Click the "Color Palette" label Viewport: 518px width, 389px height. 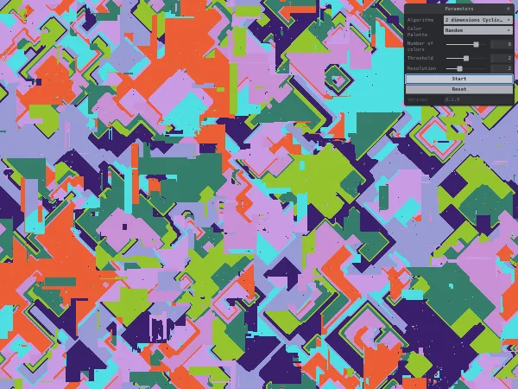tap(417, 31)
